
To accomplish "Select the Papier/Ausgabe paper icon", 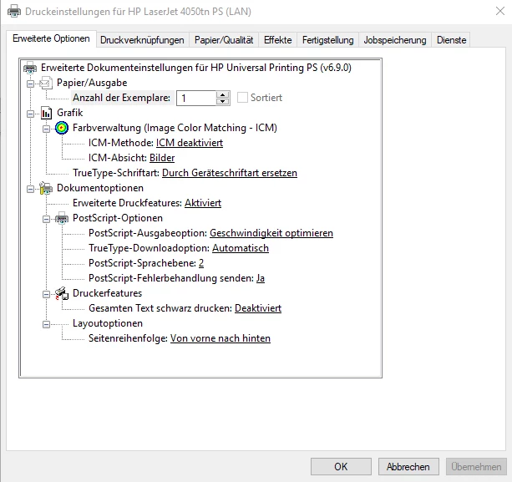I will (46, 83).
